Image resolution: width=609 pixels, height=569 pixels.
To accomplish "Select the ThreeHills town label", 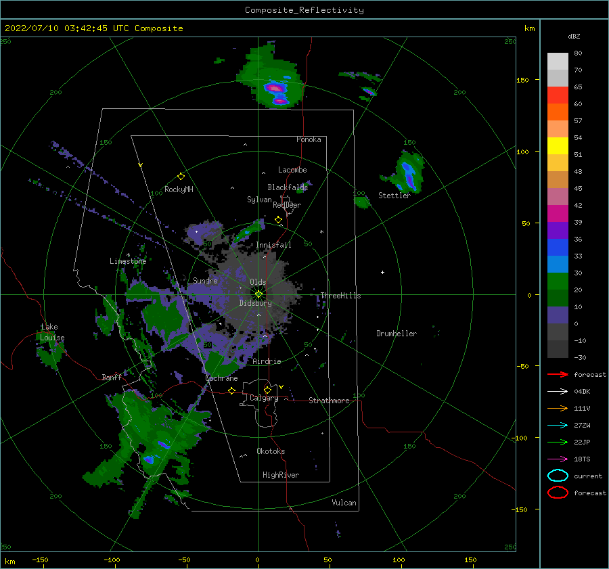I will [340, 296].
